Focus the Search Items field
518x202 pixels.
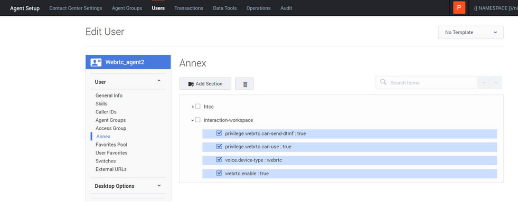click(426, 82)
